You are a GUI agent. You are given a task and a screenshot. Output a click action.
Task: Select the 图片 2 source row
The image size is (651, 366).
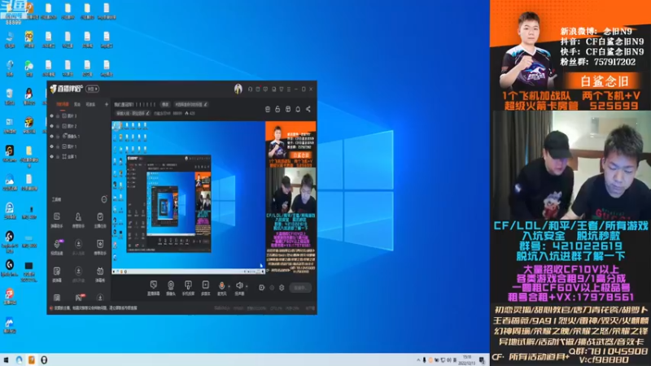point(78,126)
